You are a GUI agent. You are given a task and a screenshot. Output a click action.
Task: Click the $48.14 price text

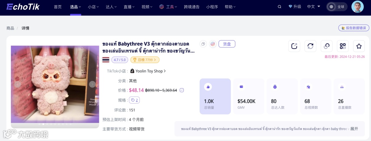click(136, 90)
